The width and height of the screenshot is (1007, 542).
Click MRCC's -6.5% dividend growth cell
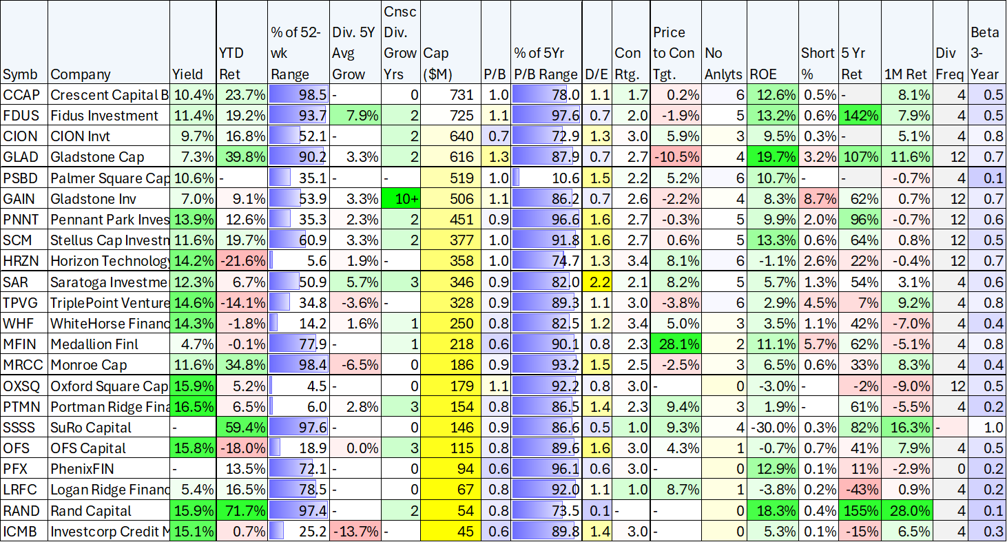point(355,364)
